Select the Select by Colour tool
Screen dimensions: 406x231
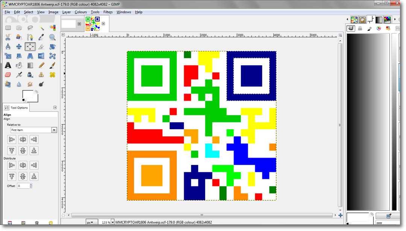tap(52, 28)
